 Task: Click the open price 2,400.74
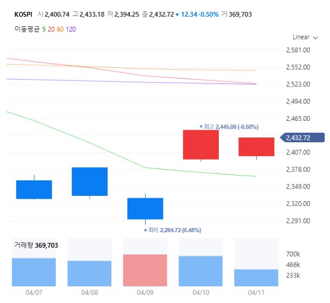(x=57, y=14)
